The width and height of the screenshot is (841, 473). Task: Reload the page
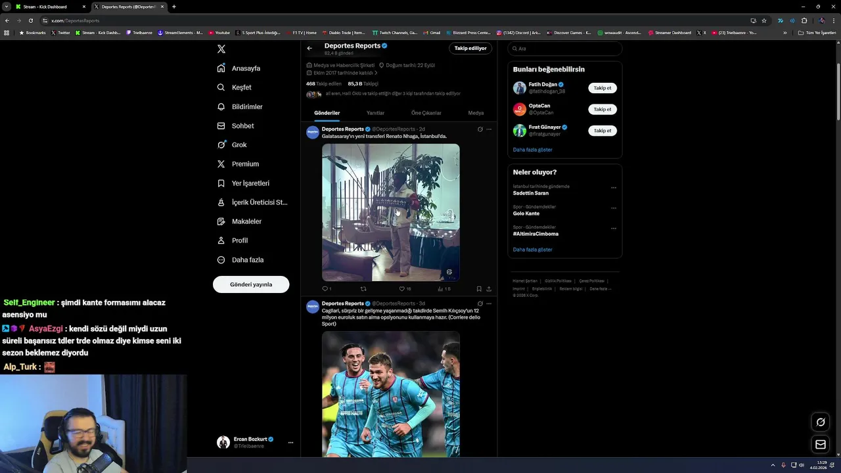30,20
